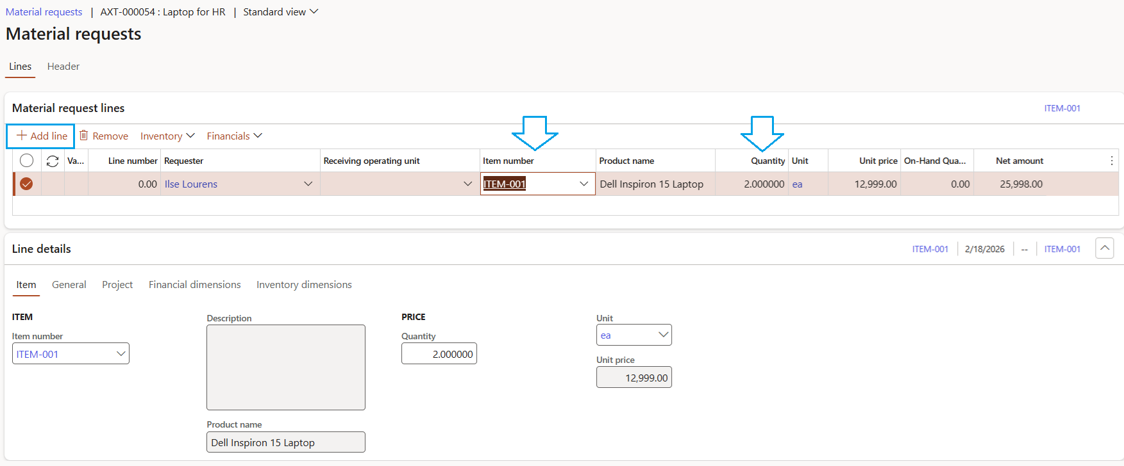Click the Quantity field in Line details
This screenshot has height=466, width=1124.
439,354
